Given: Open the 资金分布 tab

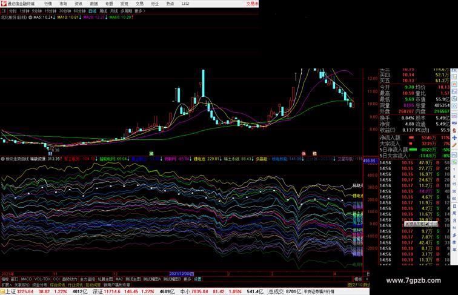Looking at the screenshot, I should point(40,285).
